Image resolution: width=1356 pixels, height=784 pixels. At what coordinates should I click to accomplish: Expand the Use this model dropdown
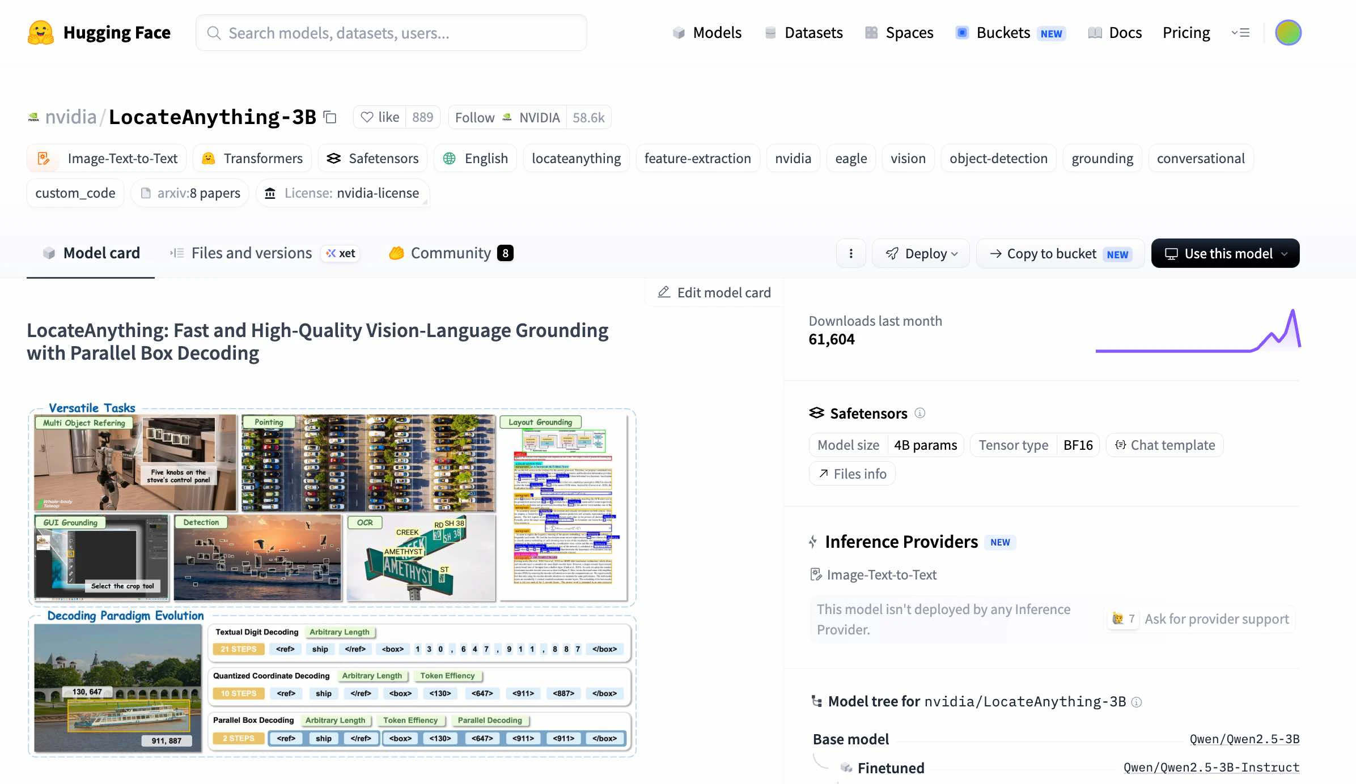1225,253
